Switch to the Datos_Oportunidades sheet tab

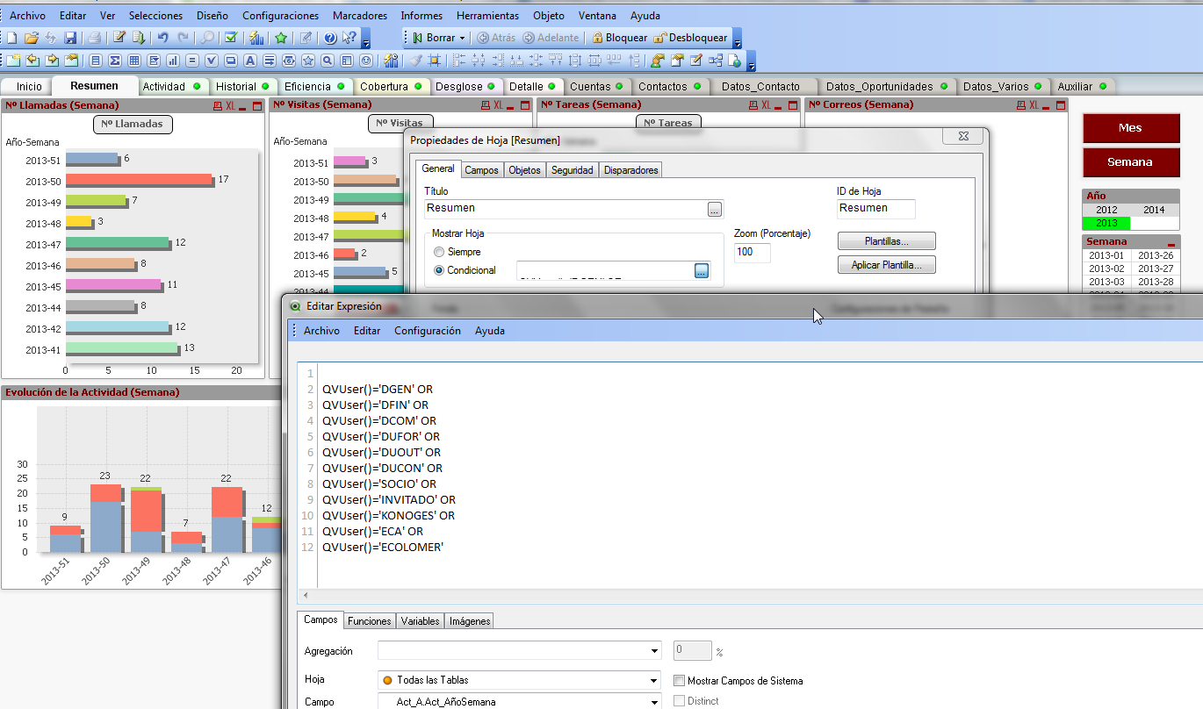point(886,86)
